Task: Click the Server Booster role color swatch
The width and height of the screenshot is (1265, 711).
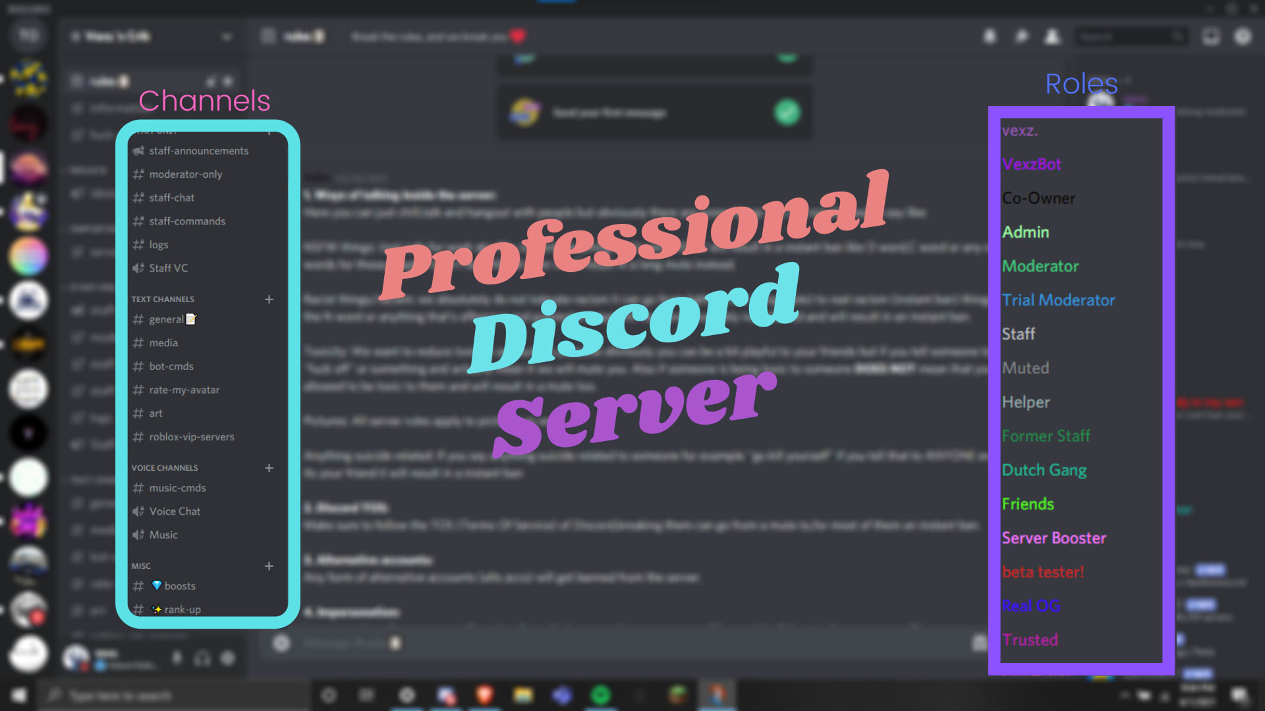Action: pos(1055,537)
